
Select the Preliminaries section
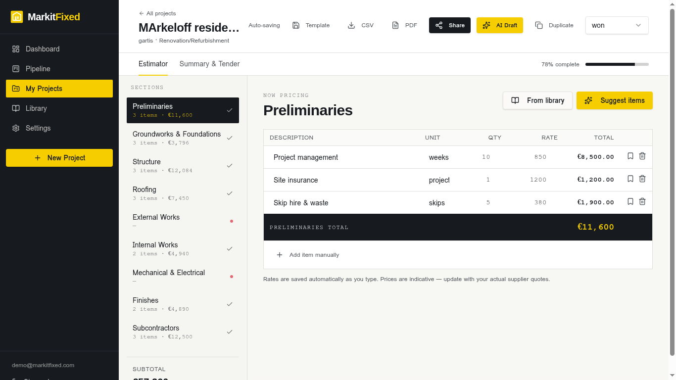coord(183,110)
